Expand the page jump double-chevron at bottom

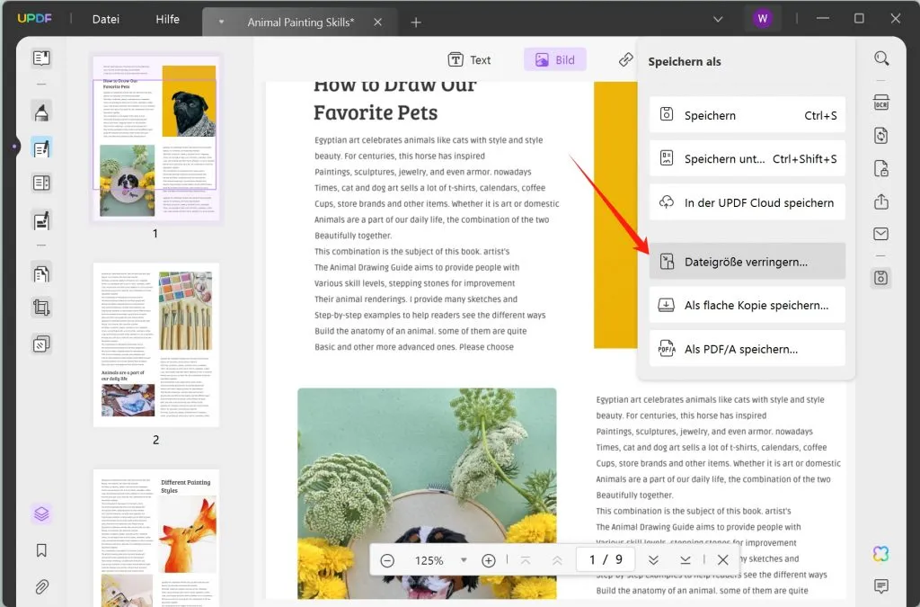pos(653,559)
